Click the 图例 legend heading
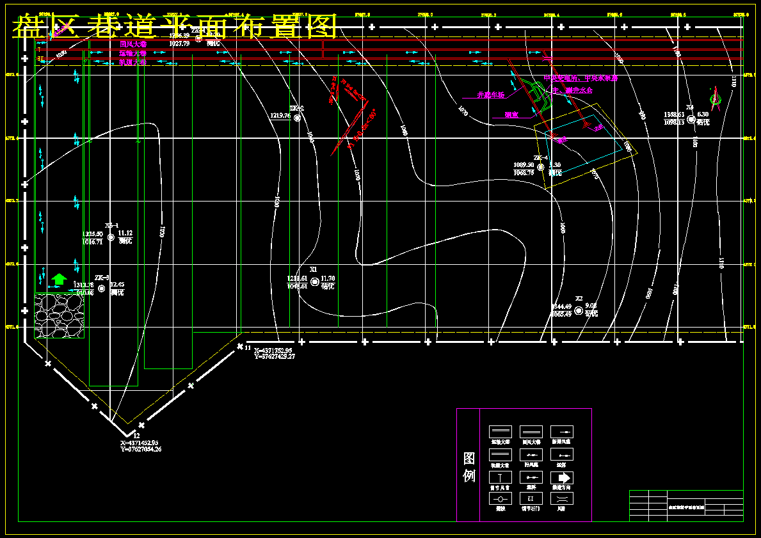The image size is (761, 538). (469, 467)
